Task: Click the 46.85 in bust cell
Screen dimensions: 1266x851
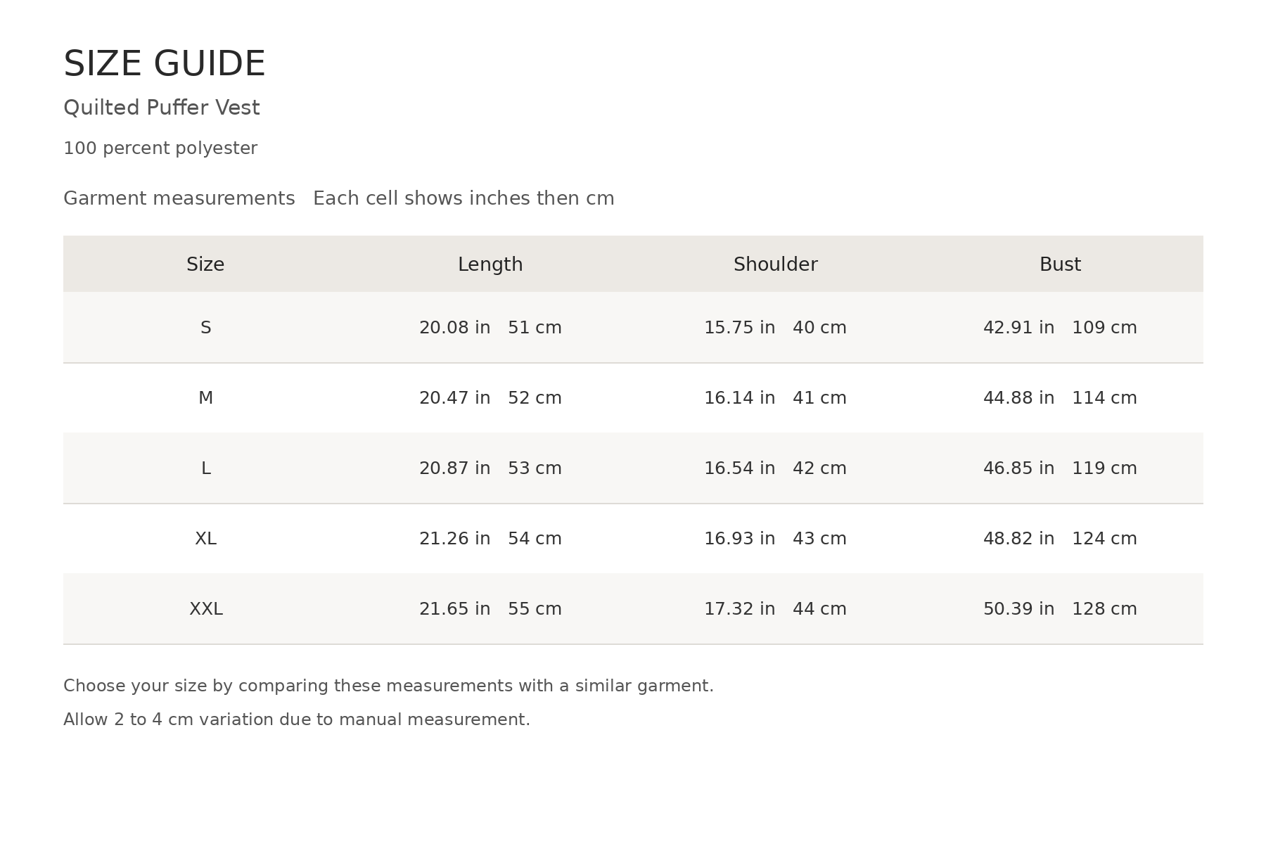Action: (x=1060, y=468)
